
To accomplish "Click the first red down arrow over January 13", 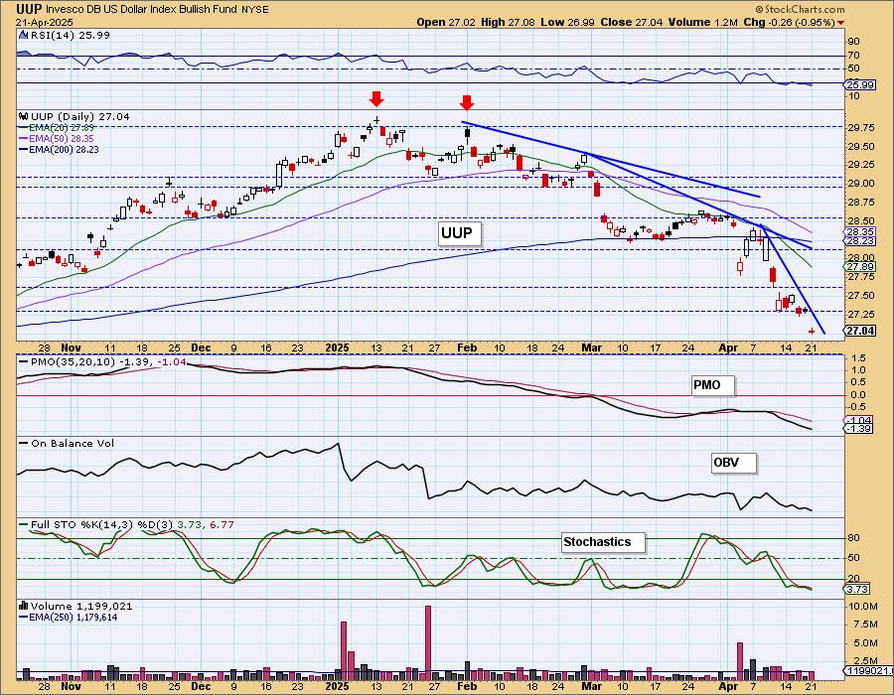I will [375, 98].
